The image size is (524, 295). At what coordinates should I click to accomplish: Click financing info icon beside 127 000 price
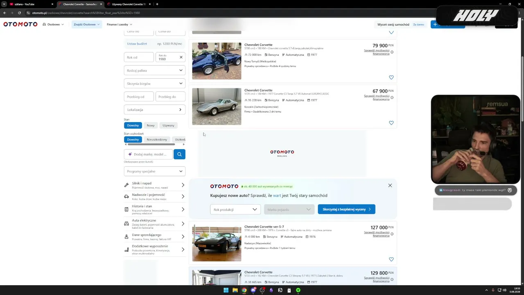click(x=392, y=234)
